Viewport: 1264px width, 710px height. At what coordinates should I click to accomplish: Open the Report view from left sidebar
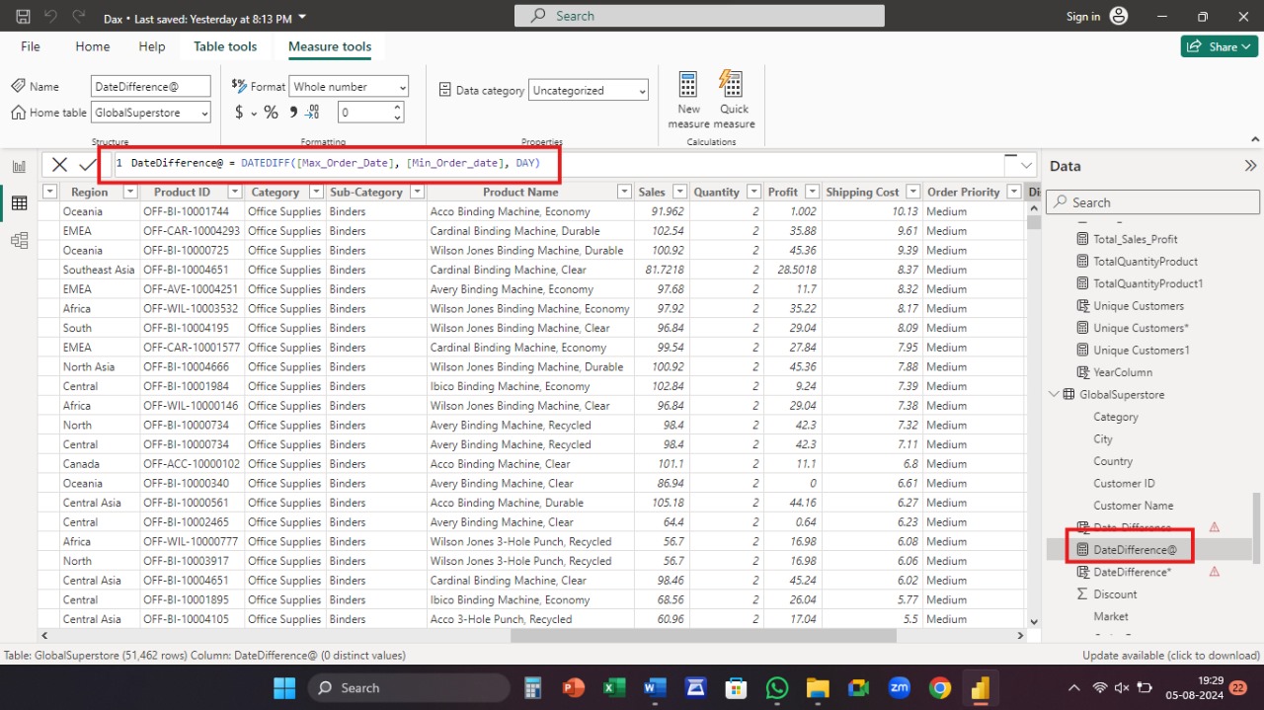pos(19,167)
